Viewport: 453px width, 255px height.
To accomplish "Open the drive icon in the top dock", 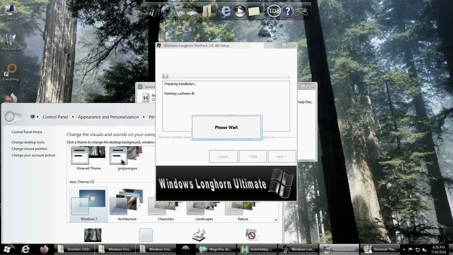I will [x=192, y=13].
